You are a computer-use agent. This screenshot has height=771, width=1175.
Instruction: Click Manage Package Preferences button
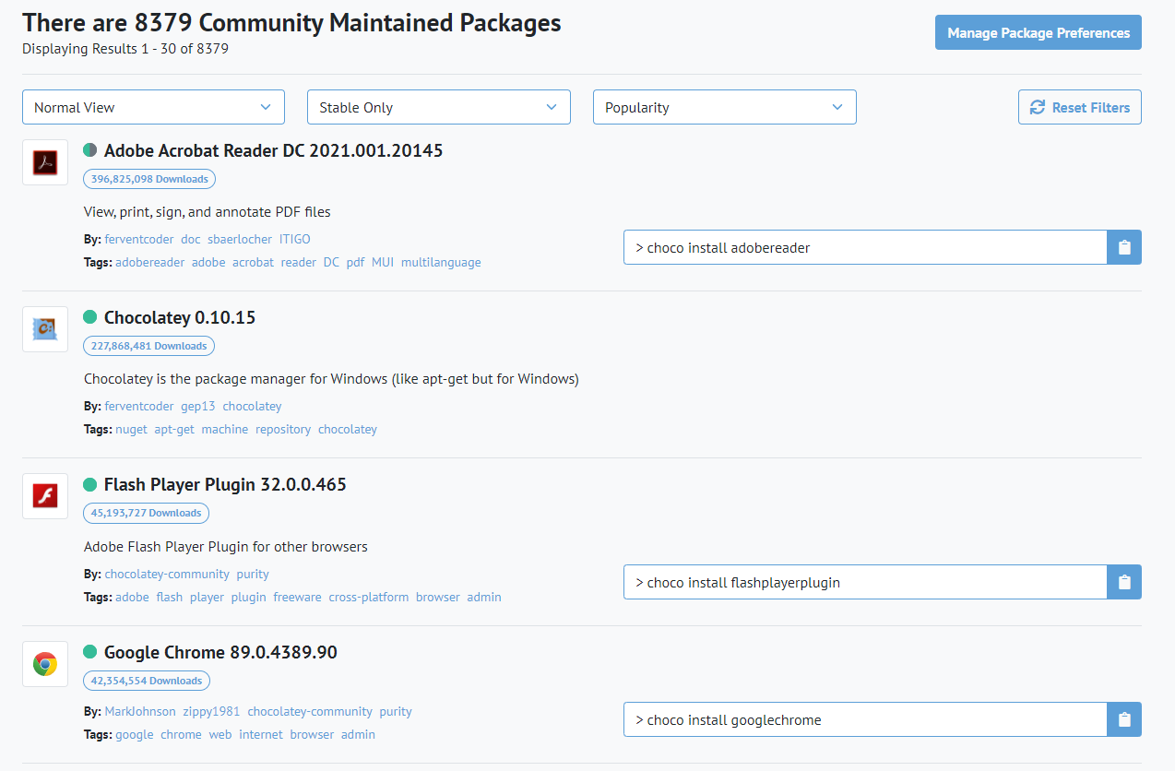(1039, 32)
